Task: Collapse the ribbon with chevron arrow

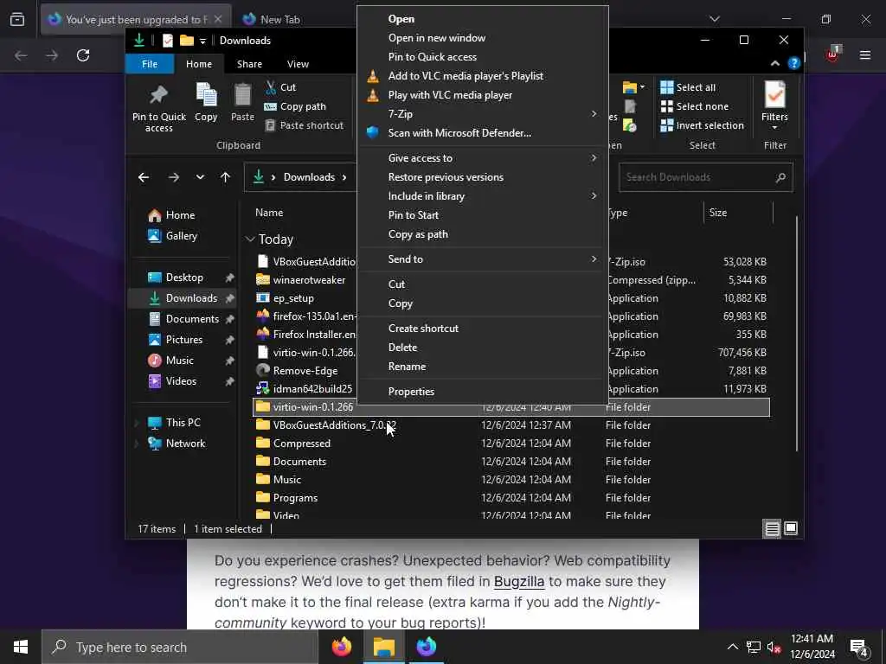Action: [x=774, y=63]
